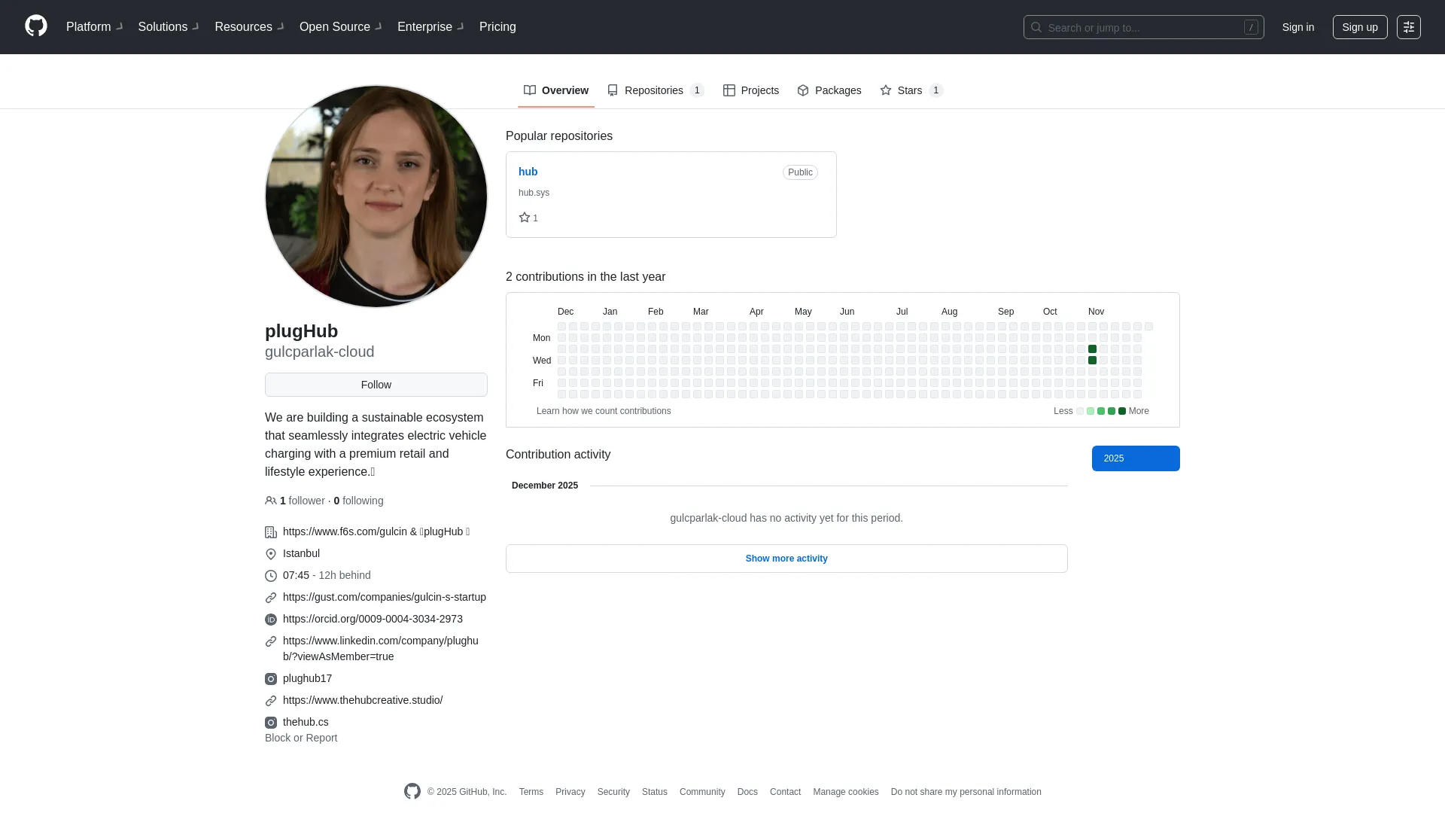Click the search magnifier icon

1036,27
